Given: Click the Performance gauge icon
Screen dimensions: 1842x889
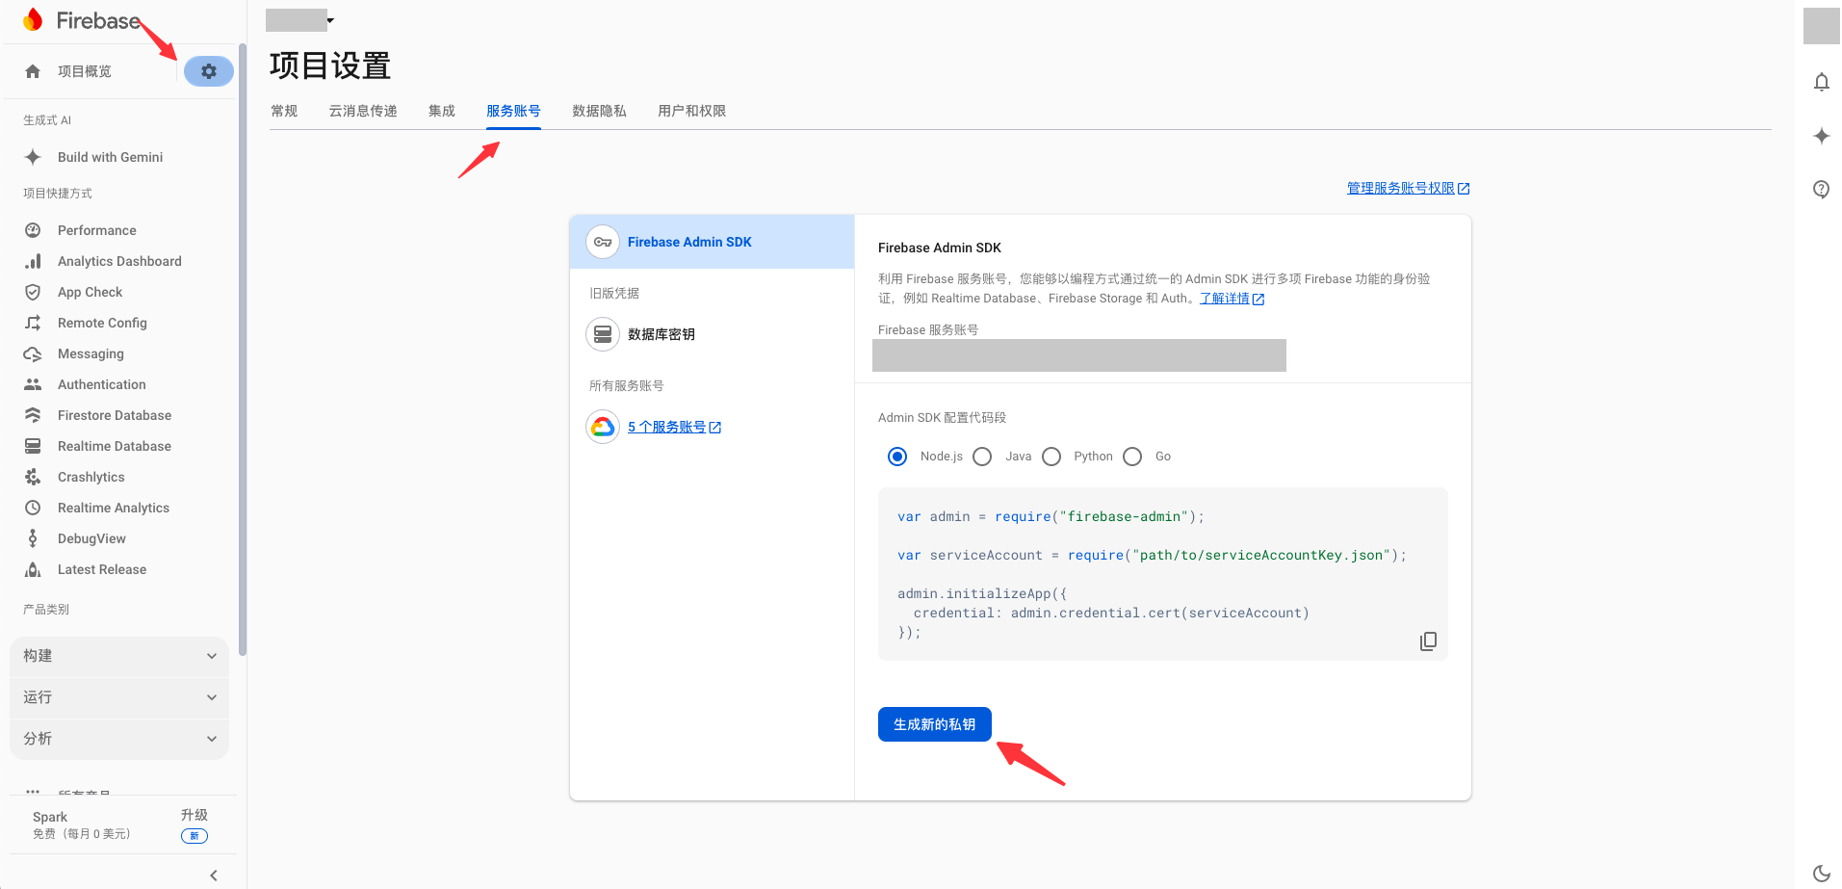Looking at the screenshot, I should point(33,230).
